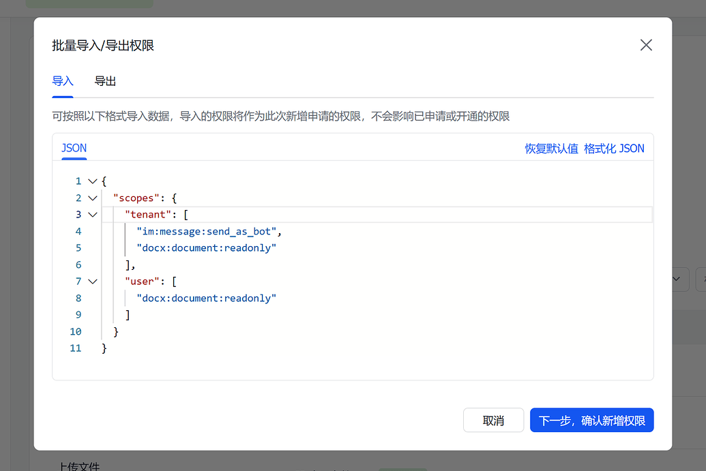Image resolution: width=706 pixels, height=471 pixels.
Task: Select the JSON editor tab
Action: tap(74, 149)
